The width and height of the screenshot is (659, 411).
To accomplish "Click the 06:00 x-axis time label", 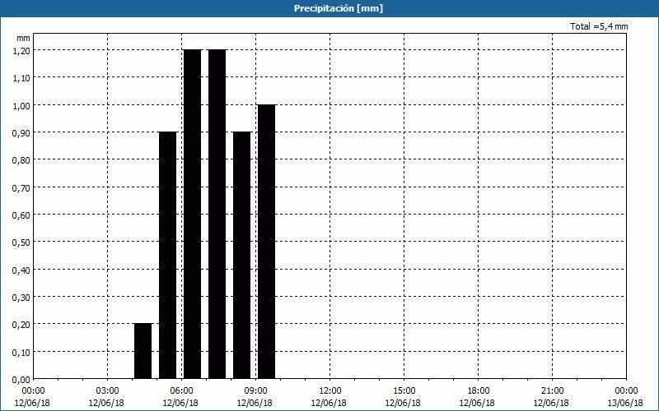I will (x=181, y=391).
